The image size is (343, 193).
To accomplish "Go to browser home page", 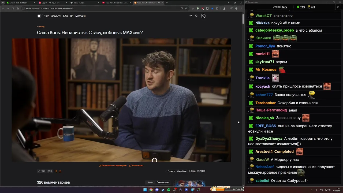I will [x=18, y=8].
